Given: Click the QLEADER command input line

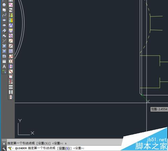Looking at the screenshot, I should pyautogui.click(x=65, y=148).
